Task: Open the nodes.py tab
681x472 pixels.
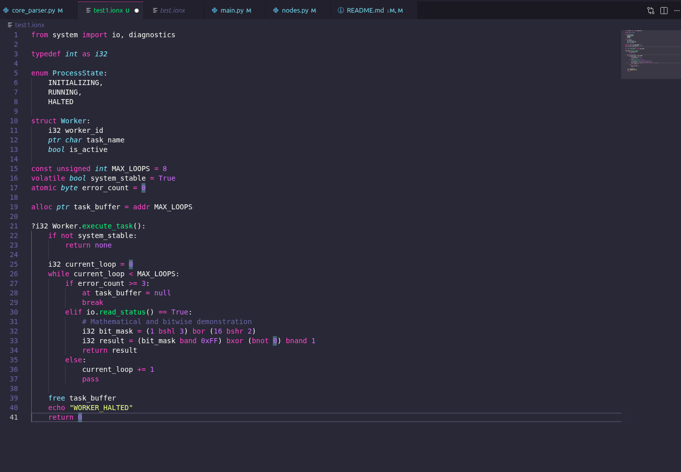Action: [x=297, y=11]
